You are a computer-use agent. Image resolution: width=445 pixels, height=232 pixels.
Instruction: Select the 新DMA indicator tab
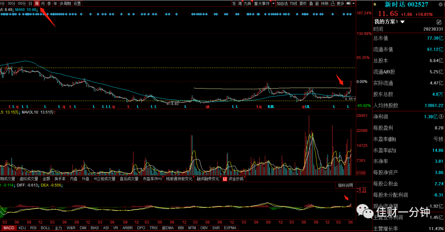click(168, 228)
